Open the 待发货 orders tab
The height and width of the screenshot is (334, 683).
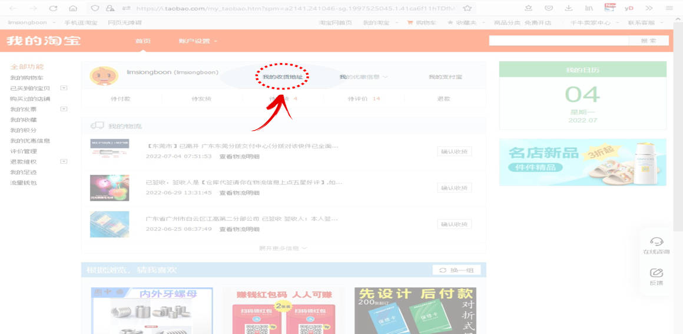click(x=202, y=99)
